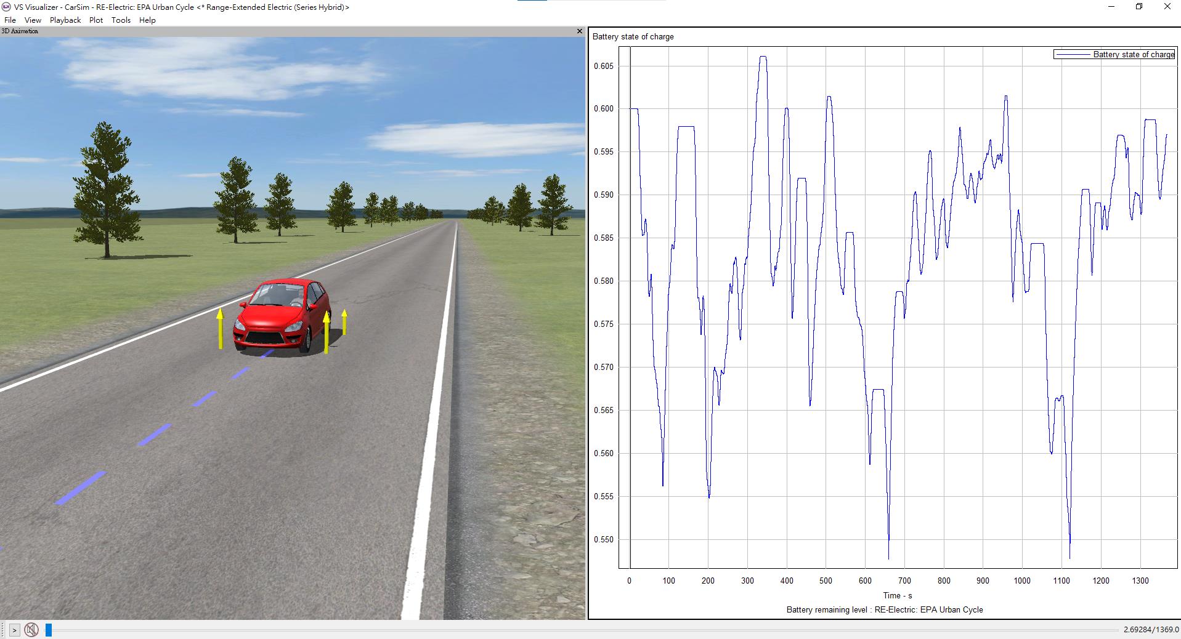Click the 'Time - s' axis label
This screenshot has height=639, width=1181.
[x=897, y=595]
